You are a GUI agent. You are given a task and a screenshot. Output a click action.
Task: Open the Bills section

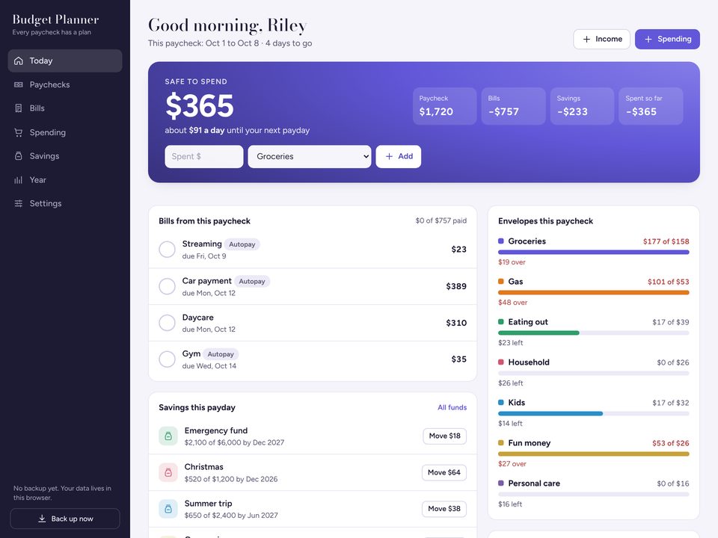click(65, 108)
